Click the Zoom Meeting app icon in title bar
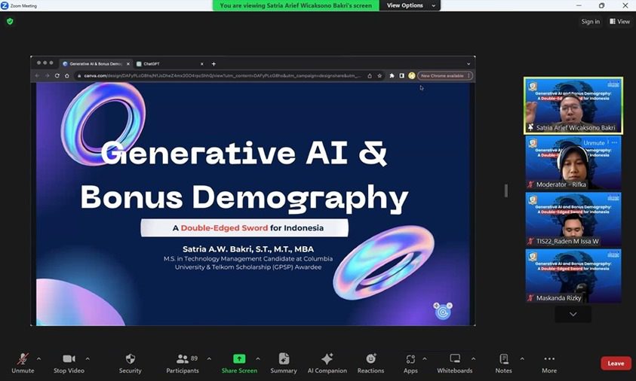The width and height of the screenshot is (636, 381). 5,6
